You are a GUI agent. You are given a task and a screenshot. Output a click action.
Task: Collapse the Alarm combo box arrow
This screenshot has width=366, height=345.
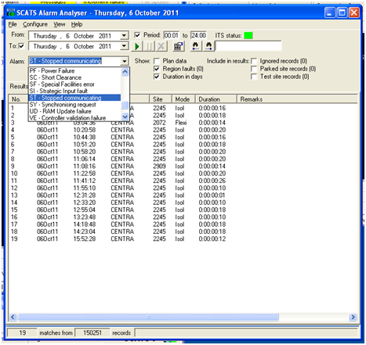(x=125, y=61)
